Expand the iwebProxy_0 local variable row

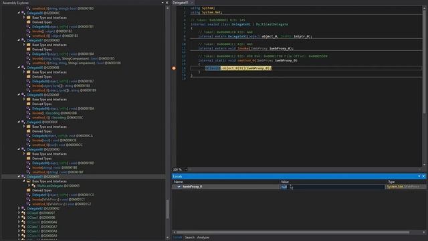click(x=179, y=187)
